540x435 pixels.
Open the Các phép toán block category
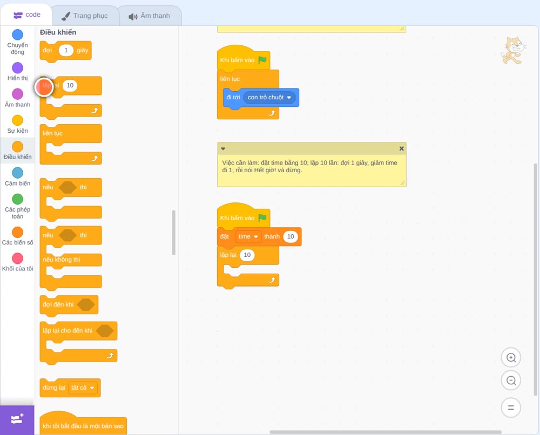click(17, 207)
